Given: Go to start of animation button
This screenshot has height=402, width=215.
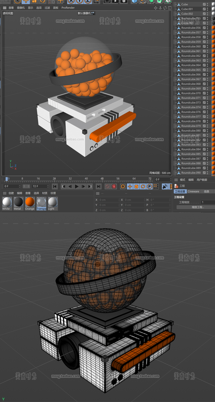Looking at the screenshot, I should [x=55, y=186].
